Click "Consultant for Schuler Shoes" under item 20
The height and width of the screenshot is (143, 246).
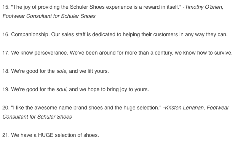37,117
